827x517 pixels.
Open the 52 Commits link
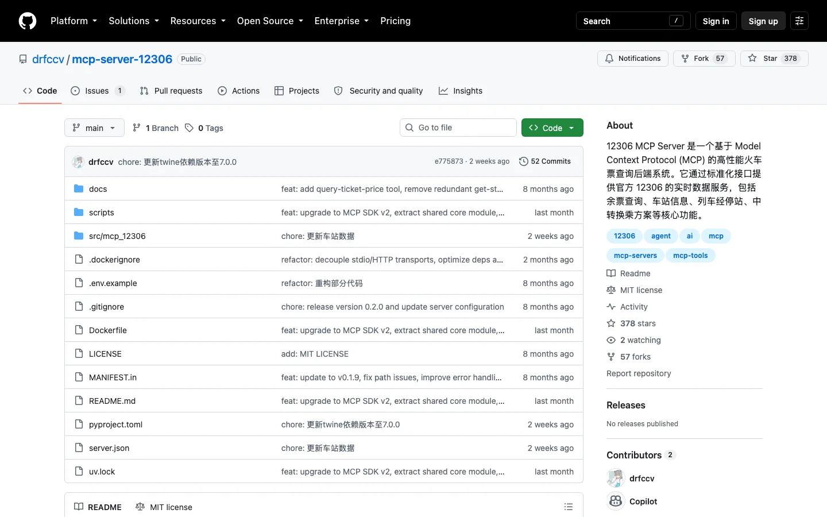[545, 161]
